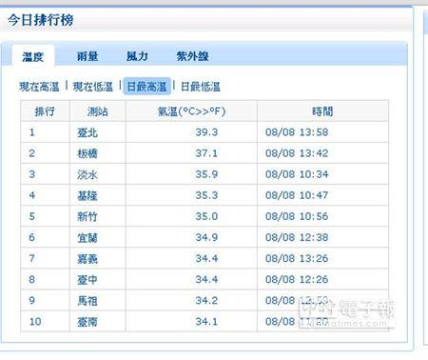Open station 新竹
The height and width of the screenshot is (360, 428).
pos(88,216)
